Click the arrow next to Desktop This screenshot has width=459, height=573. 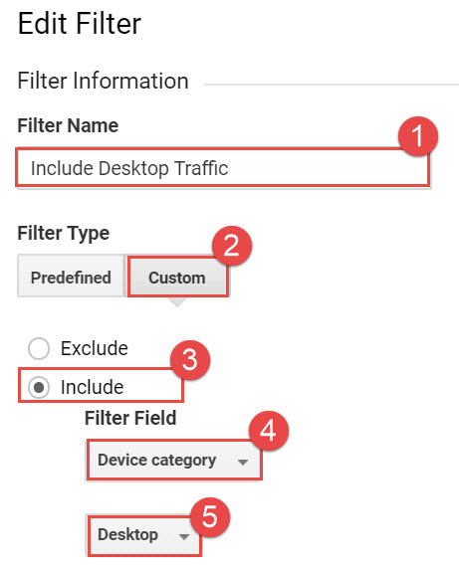(x=184, y=536)
